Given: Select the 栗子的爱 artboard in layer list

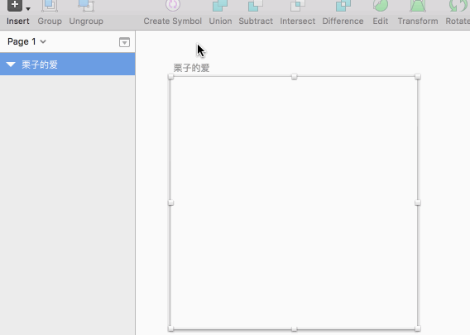Looking at the screenshot, I should pos(68,65).
